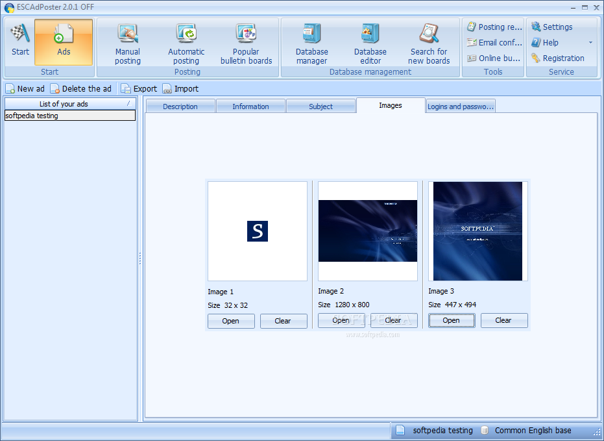Switch to the Subject tab
The image size is (604, 441).
click(320, 107)
